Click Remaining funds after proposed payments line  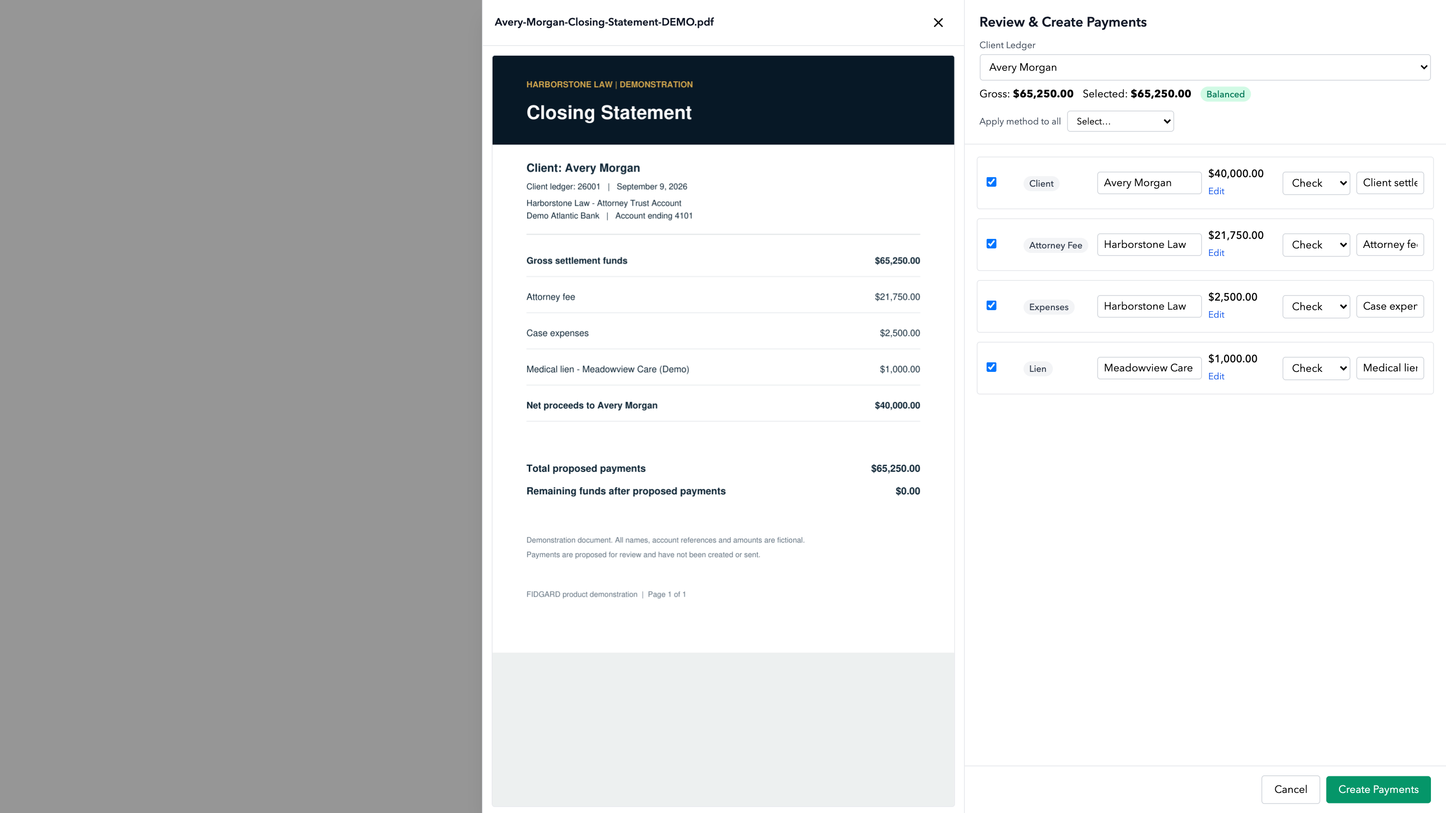[723, 491]
